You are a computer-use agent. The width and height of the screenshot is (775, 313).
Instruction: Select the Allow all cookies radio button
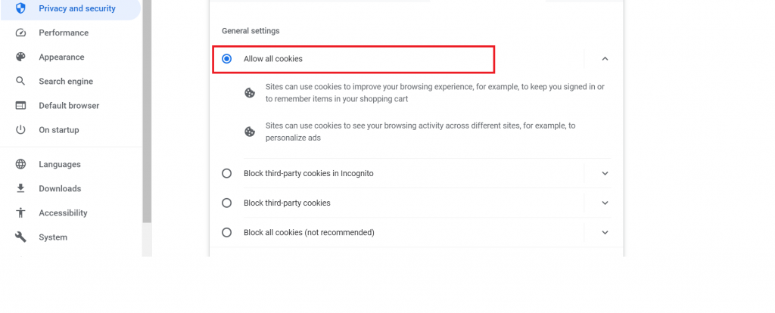226,58
